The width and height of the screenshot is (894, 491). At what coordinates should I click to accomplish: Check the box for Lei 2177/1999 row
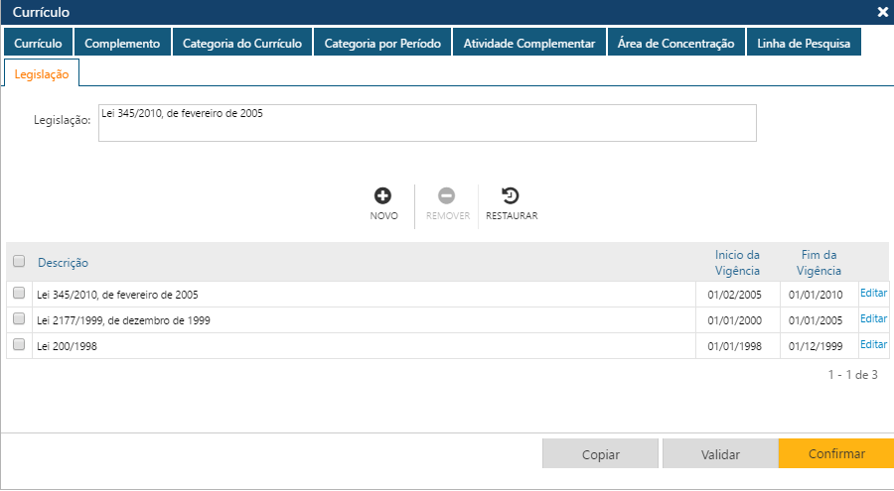pos(19,319)
